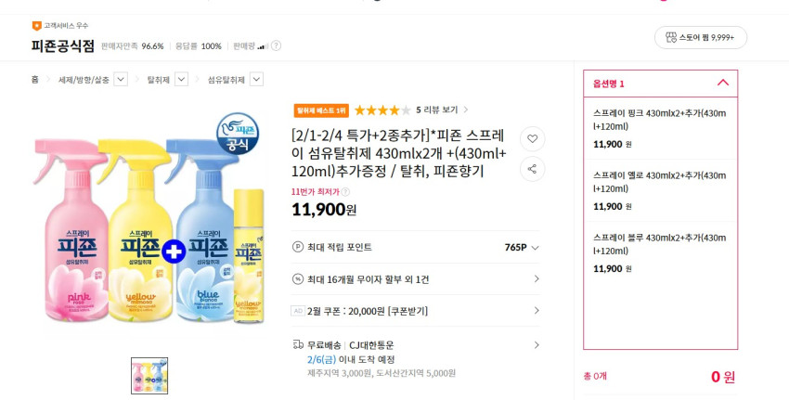
Task: Open the sales volume help icon
Action: pos(276,45)
